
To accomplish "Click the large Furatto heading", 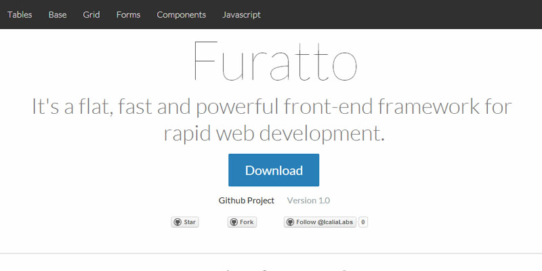I will 274,62.
